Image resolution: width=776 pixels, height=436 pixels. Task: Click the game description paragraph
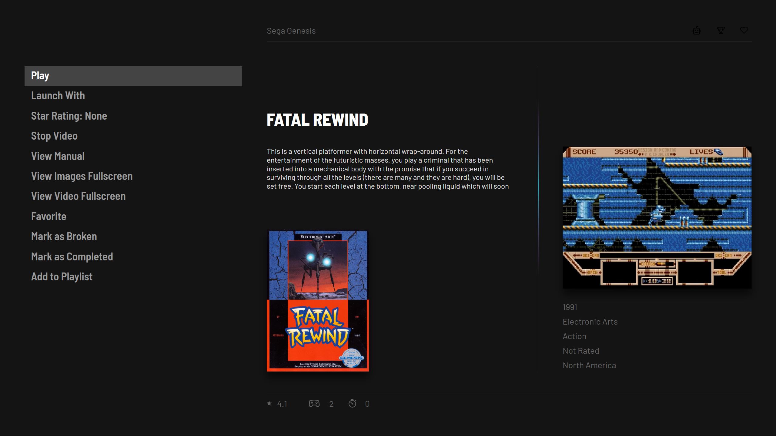tap(388, 169)
